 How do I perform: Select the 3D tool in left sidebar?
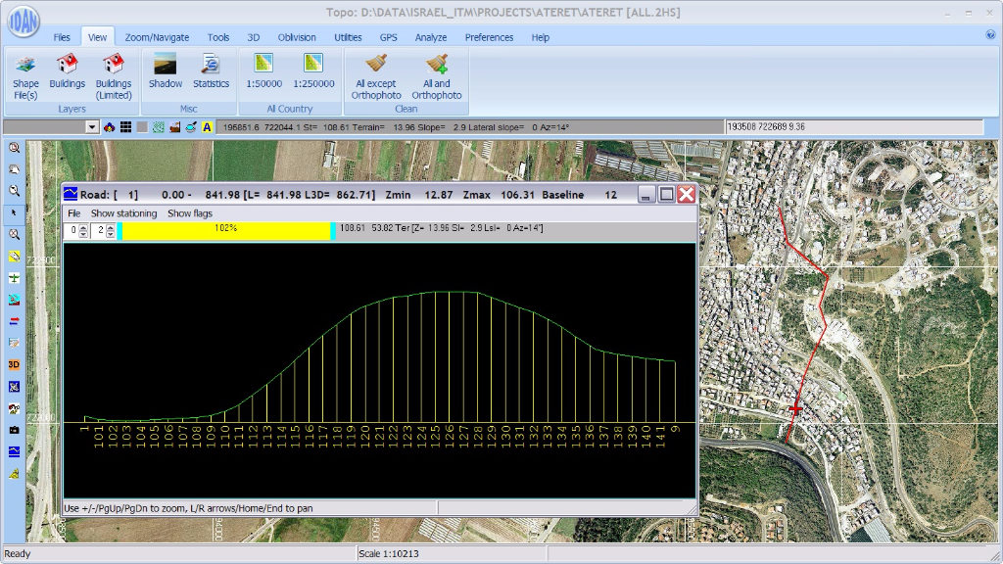[x=14, y=364]
